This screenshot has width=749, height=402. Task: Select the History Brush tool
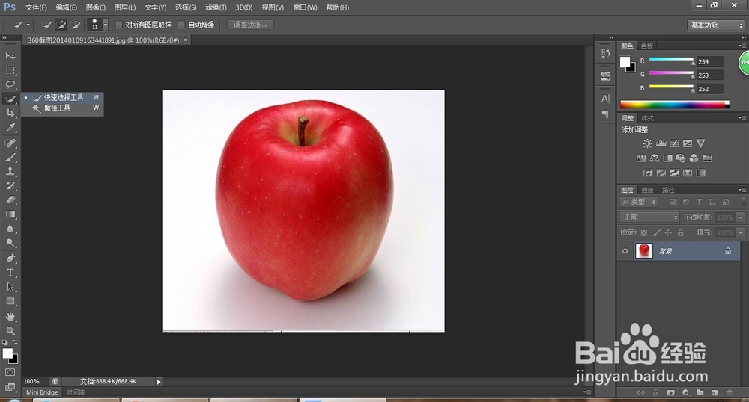10,186
